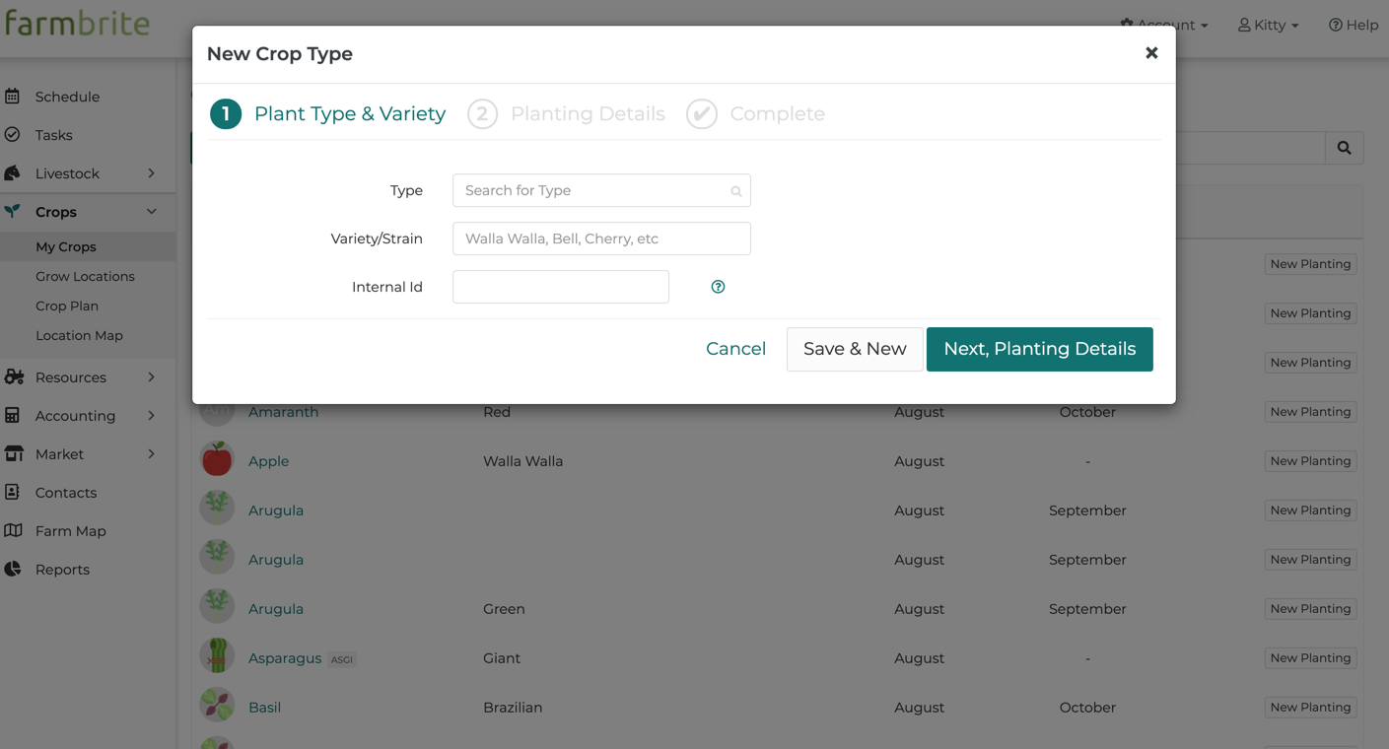Open the Apple crop link
Image resolution: width=1389 pixels, height=749 pixels.
pos(269,461)
